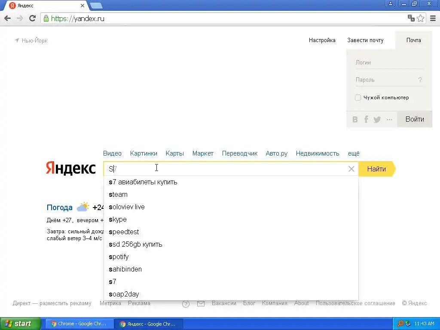Click the weather cloud-sun icon
Screen dimensions: 440x330
click(83, 207)
